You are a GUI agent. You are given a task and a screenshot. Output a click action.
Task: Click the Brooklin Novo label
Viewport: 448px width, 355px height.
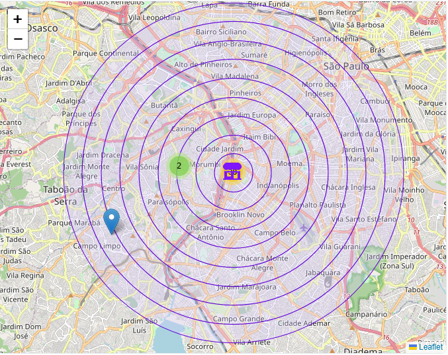click(x=240, y=215)
